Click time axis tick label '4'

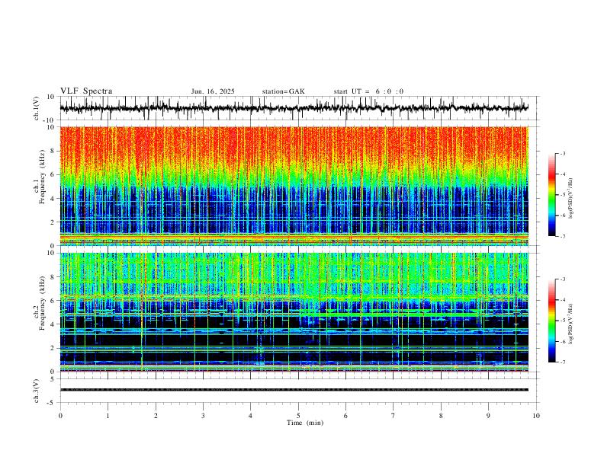(x=251, y=416)
